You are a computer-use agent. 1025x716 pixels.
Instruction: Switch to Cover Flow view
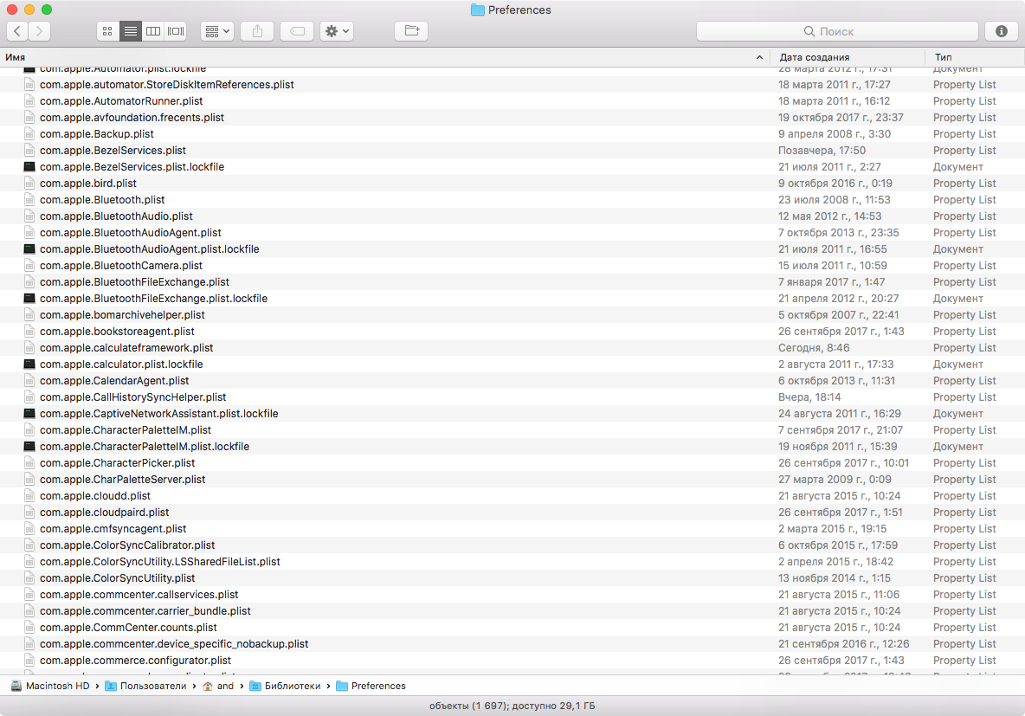coord(176,31)
